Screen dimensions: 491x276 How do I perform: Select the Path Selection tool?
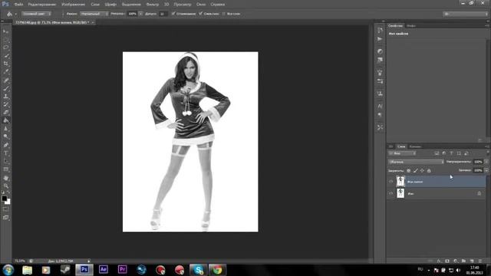point(5,161)
